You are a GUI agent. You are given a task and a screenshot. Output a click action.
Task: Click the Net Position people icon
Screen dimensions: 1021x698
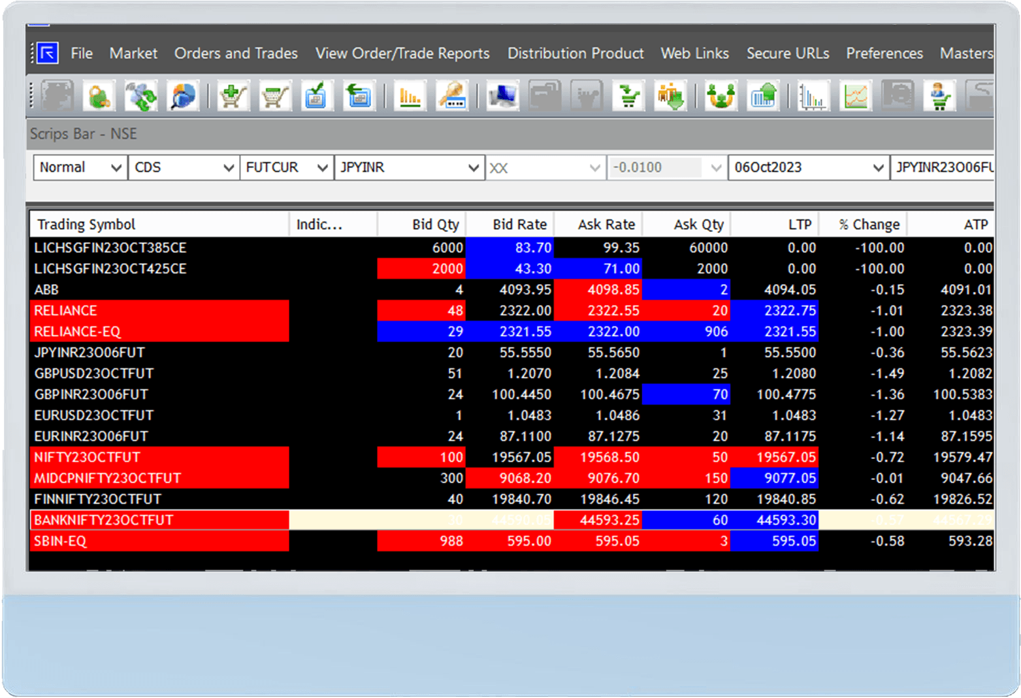click(x=719, y=95)
